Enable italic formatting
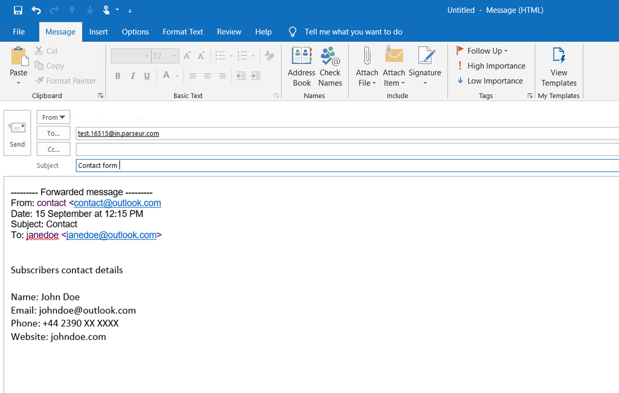The width and height of the screenshot is (619, 393). pyautogui.click(x=132, y=75)
